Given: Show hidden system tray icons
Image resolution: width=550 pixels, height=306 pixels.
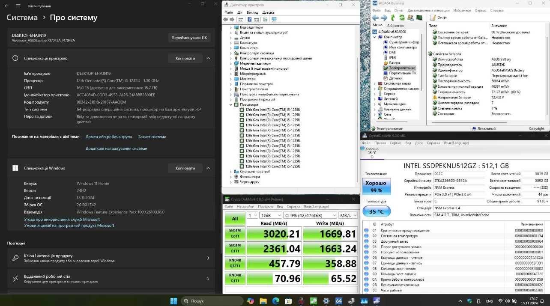Looking at the screenshot, I should click(x=461, y=301).
